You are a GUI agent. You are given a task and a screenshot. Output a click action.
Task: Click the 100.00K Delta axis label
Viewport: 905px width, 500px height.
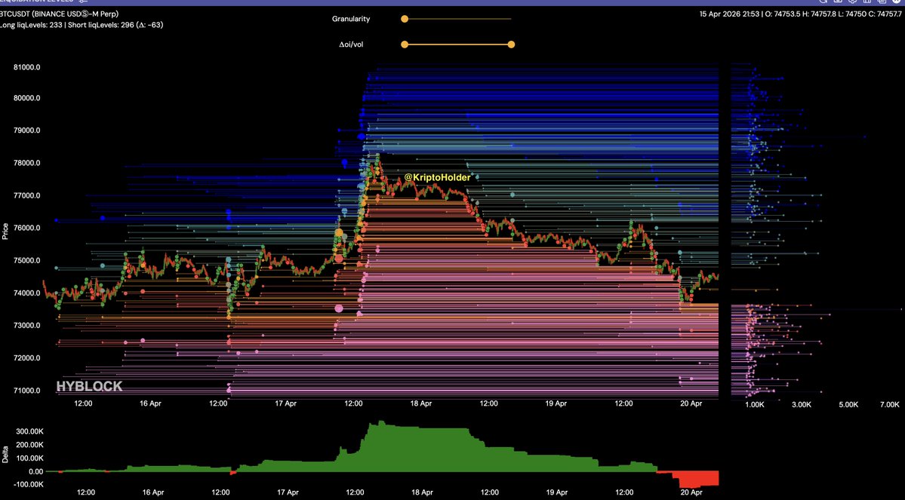30,458
